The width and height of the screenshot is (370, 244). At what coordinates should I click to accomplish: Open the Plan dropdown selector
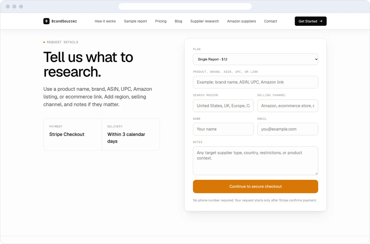[x=255, y=59]
